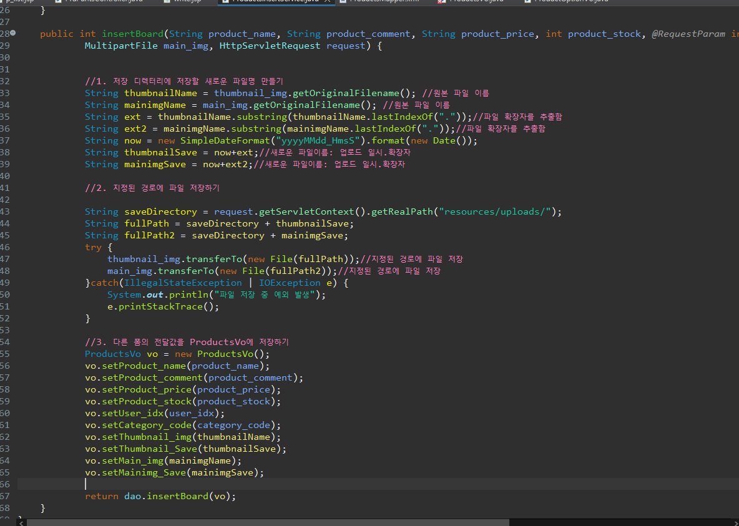Click the "yyyyMMdd_HmsS" date format string

coord(319,141)
